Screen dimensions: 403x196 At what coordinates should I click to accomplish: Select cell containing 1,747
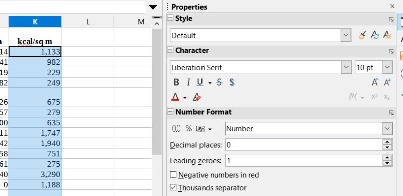click(x=35, y=133)
